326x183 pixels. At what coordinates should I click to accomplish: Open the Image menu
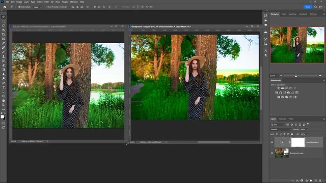point(19,2)
